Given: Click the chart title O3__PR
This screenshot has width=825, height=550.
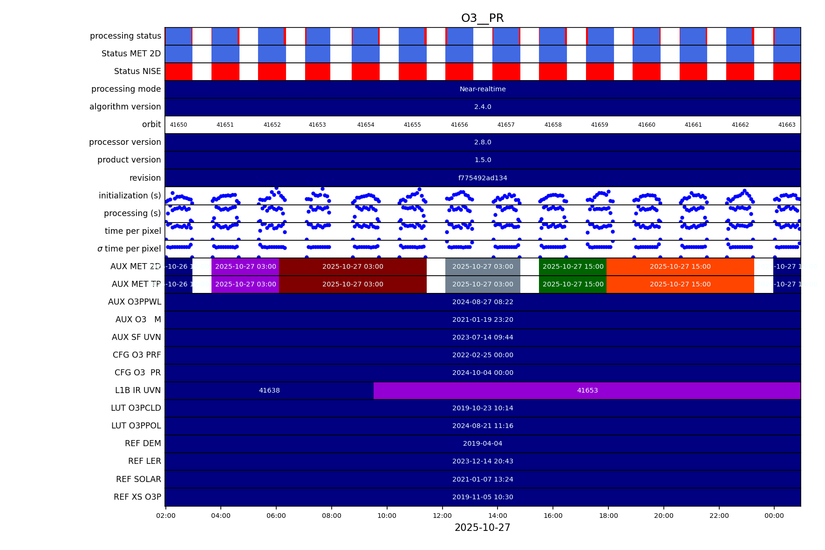Looking at the screenshot, I should (482, 18).
